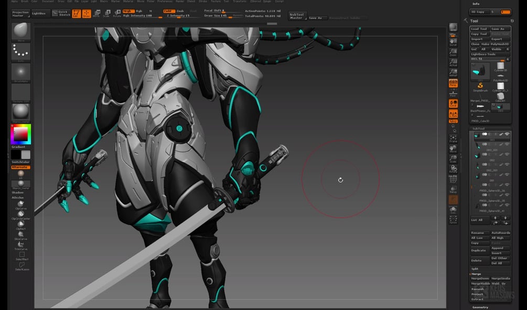Select the ClipCurve brush icon
Image resolution: width=527 pixels, height=310 pixels.
tap(21, 204)
